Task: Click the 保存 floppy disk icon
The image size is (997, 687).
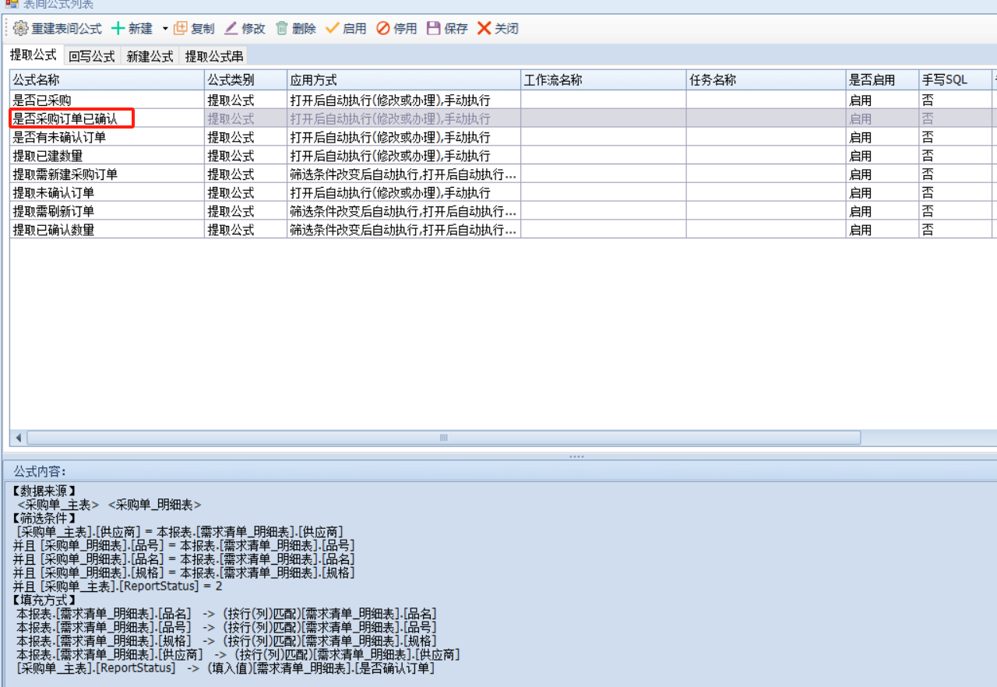Action: [x=434, y=29]
